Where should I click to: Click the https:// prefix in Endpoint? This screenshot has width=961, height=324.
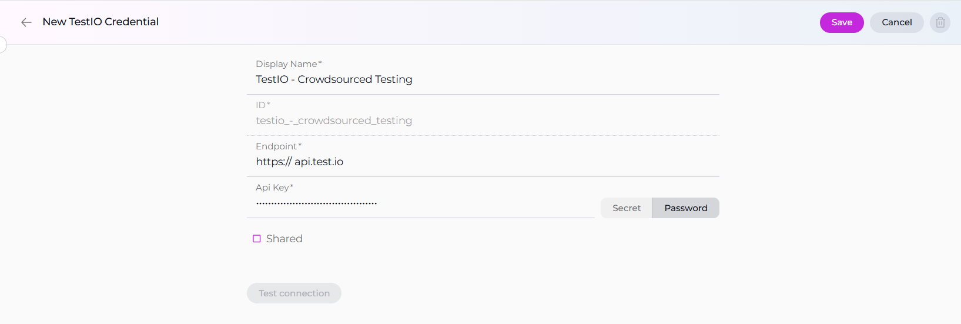point(273,162)
